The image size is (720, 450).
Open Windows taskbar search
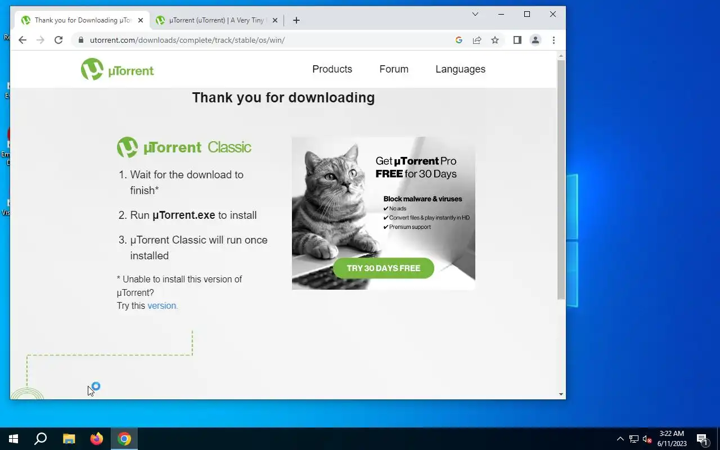(40, 439)
